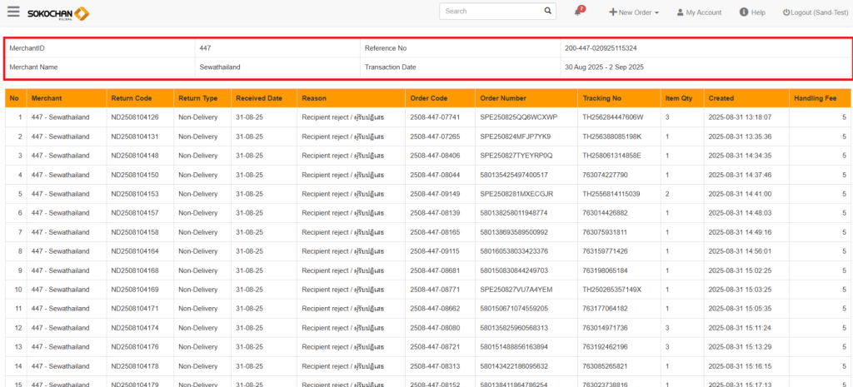Click the search magnifier icon
The width and height of the screenshot is (853, 387).
548,12
